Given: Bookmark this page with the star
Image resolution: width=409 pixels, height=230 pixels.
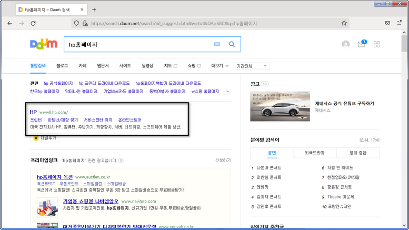Looking at the screenshot, I should [x=344, y=23].
